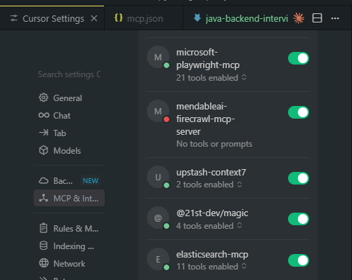Switch to the mcp.json tab
The width and height of the screenshot is (352, 280).
143,18
